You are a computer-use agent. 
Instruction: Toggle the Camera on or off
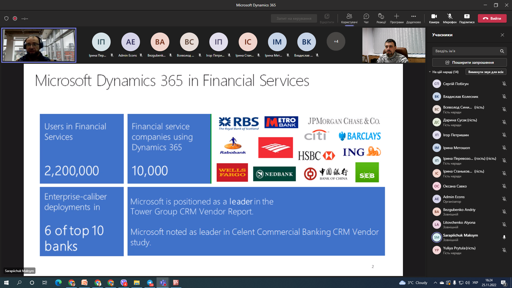point(434,17)
